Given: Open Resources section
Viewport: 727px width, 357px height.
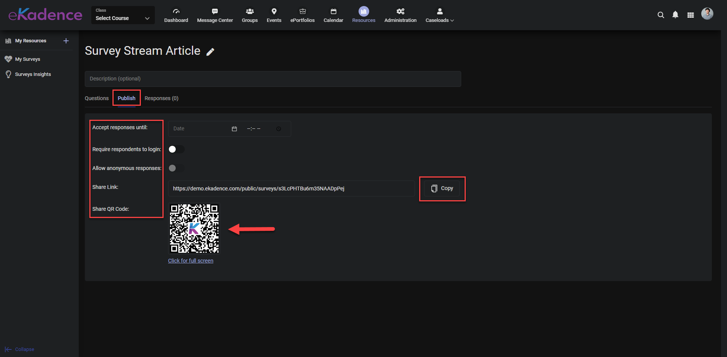Looking at the screenshot, I should click(363, 15).
